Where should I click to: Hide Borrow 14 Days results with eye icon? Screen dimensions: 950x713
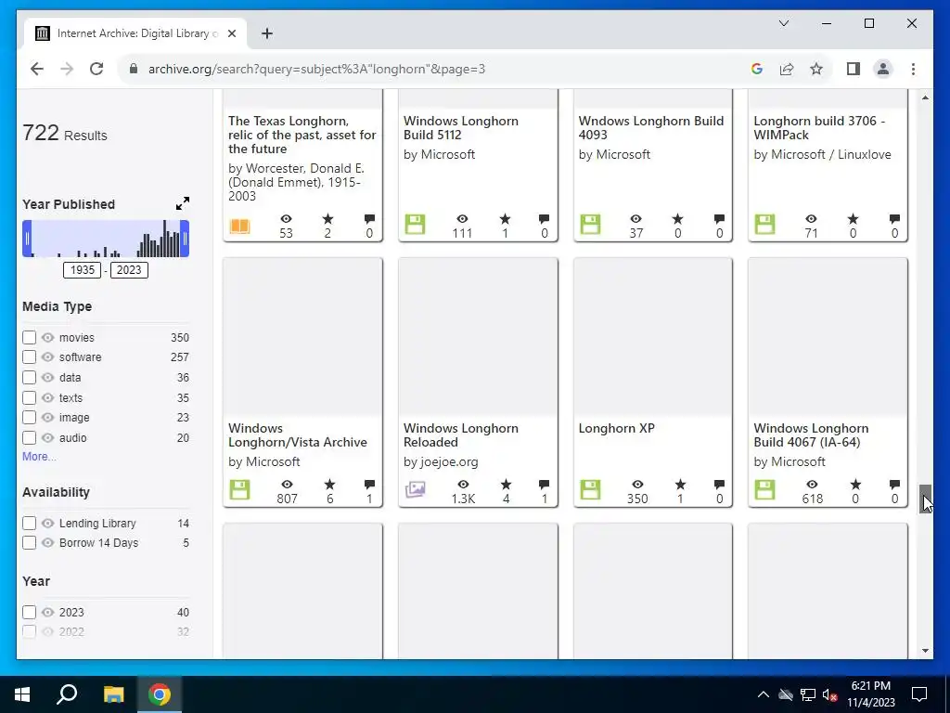[48, 542]
